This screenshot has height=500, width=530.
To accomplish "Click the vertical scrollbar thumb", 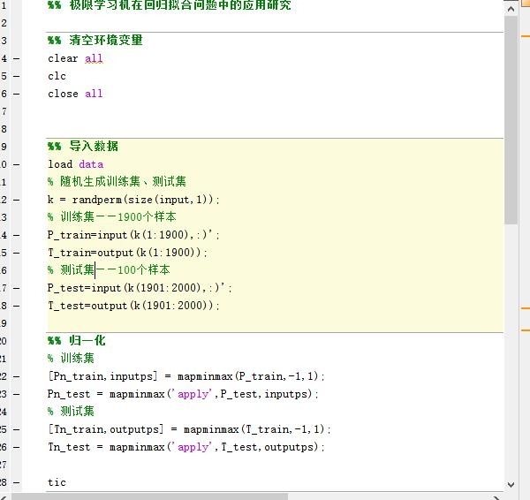I will coord(511,119).
